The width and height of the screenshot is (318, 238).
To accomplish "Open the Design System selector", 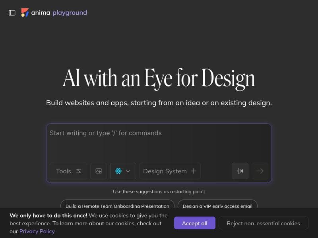I will 165,171.
